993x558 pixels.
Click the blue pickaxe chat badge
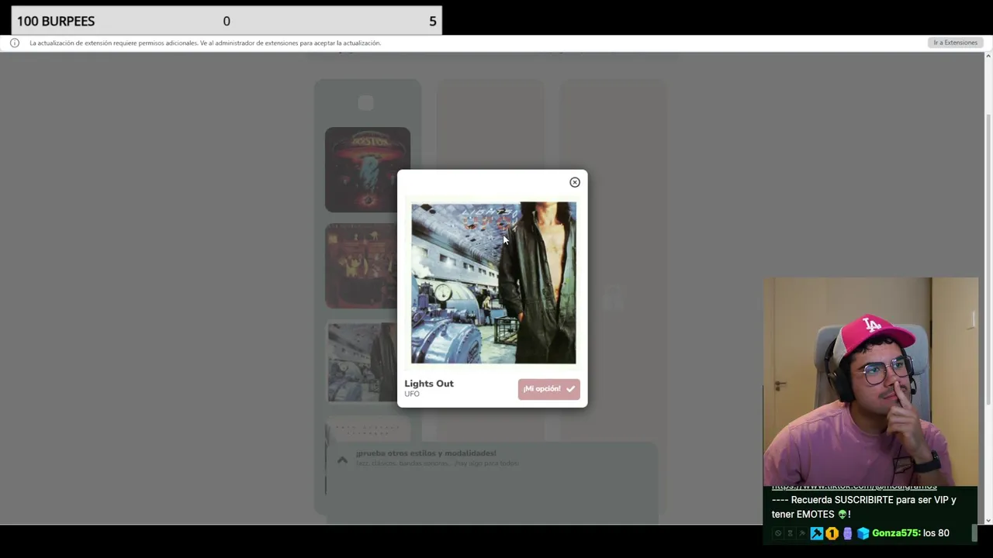point(816,533)
